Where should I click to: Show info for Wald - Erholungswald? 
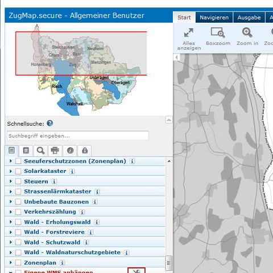(97, 222)
